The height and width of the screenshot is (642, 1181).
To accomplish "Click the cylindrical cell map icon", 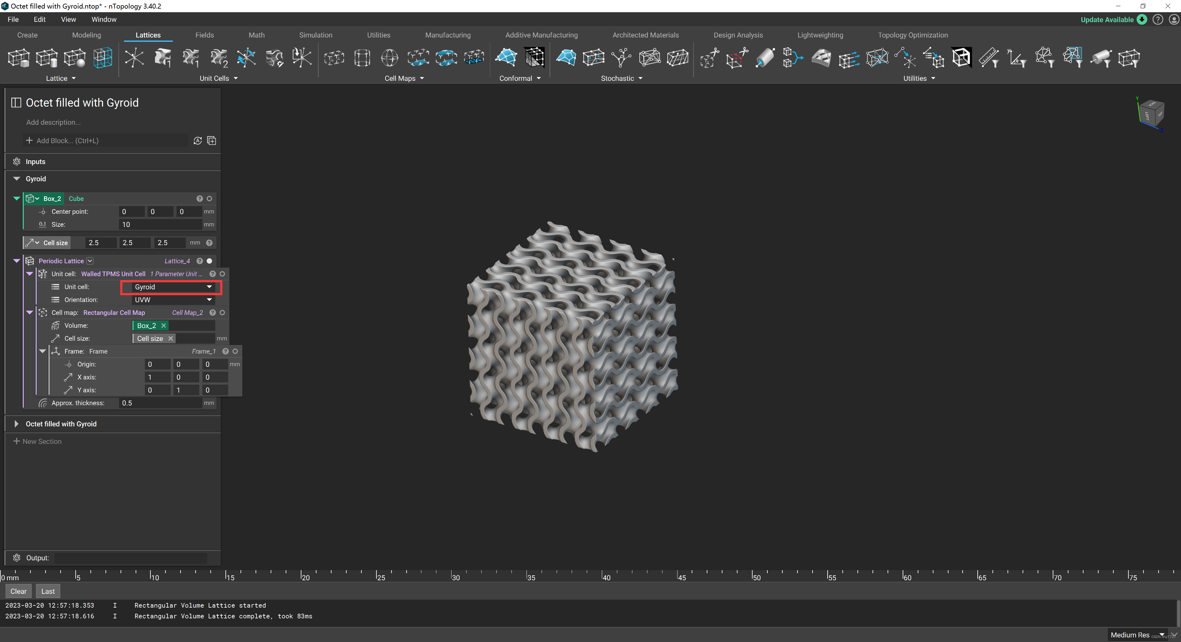I will pos(362,58).
